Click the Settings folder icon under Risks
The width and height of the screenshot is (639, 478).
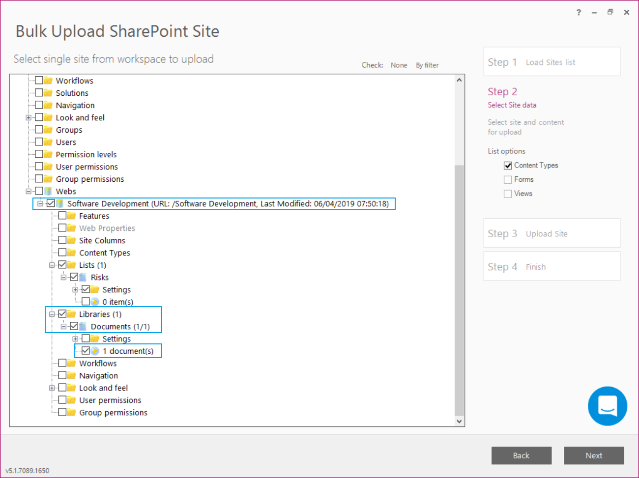click(x=95, y=289)
